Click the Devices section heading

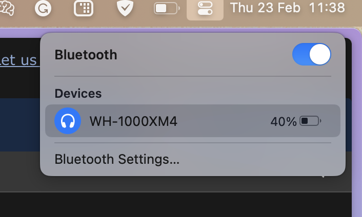[x=78, y=93]
